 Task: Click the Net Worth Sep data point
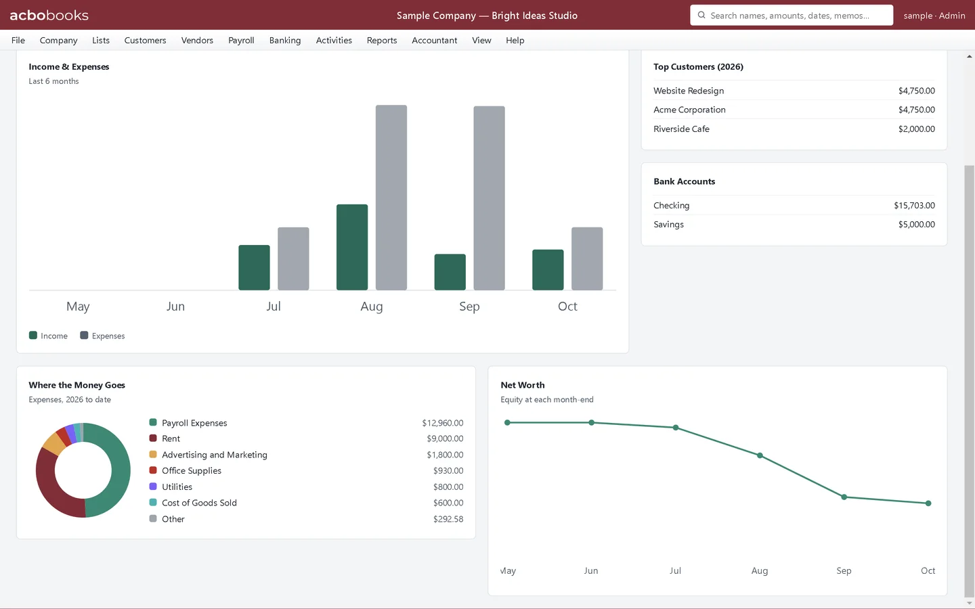point(844,497)
